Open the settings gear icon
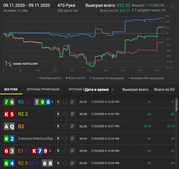This screenshot has width=179, height=169. 172,6
